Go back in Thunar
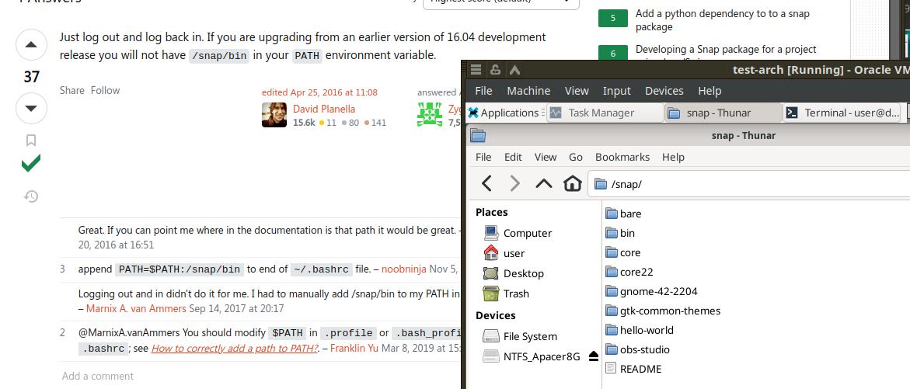This screenshot has width=910, height=389. point(487,184)
